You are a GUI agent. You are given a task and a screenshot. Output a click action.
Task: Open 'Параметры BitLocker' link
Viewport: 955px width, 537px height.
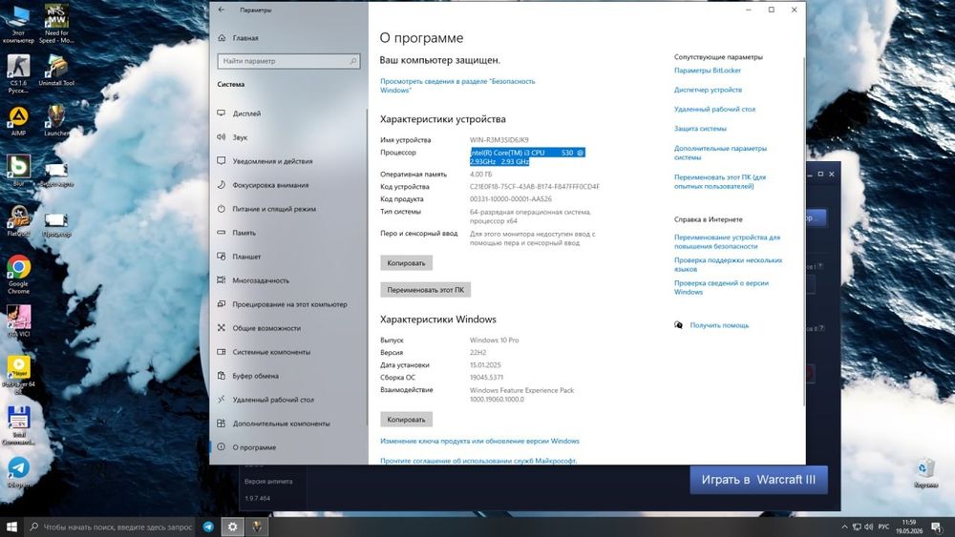click(x=707, y=70)
